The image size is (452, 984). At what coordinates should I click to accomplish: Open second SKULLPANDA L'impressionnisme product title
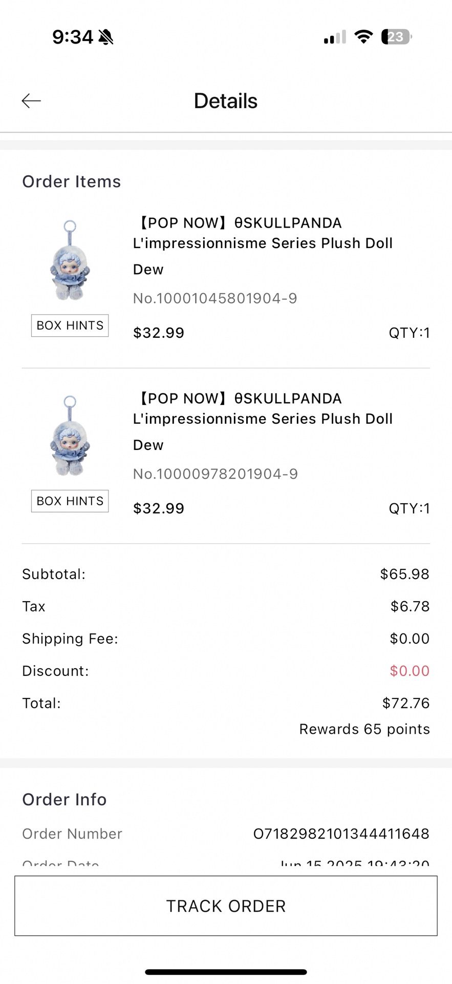(263, 409)
